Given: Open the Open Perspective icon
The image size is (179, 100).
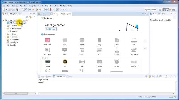Looking at the screenshot, I should (x=160, y=10).
